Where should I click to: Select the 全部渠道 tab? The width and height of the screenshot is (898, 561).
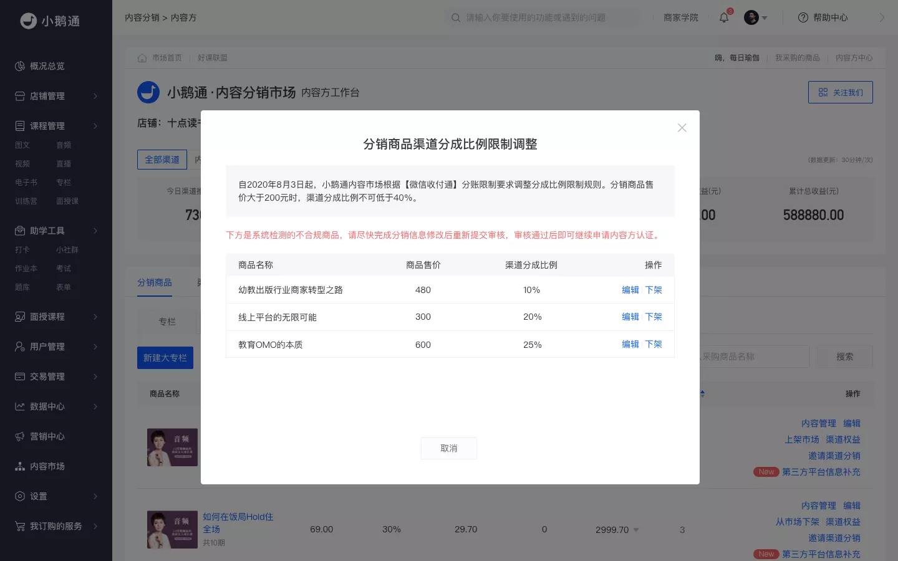pos(162,160)
